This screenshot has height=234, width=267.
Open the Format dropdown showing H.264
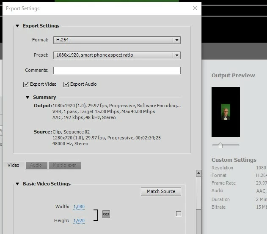[117, 40]
